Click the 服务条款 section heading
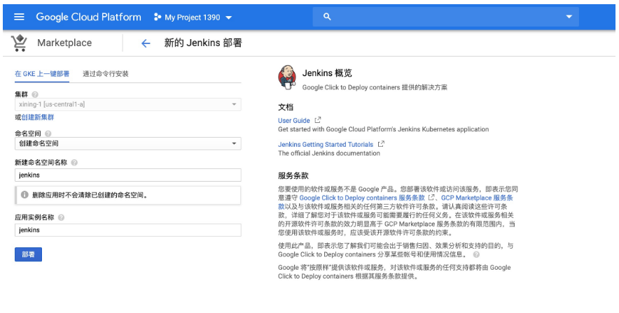This screenshot has width=619, height=313. 293,175
